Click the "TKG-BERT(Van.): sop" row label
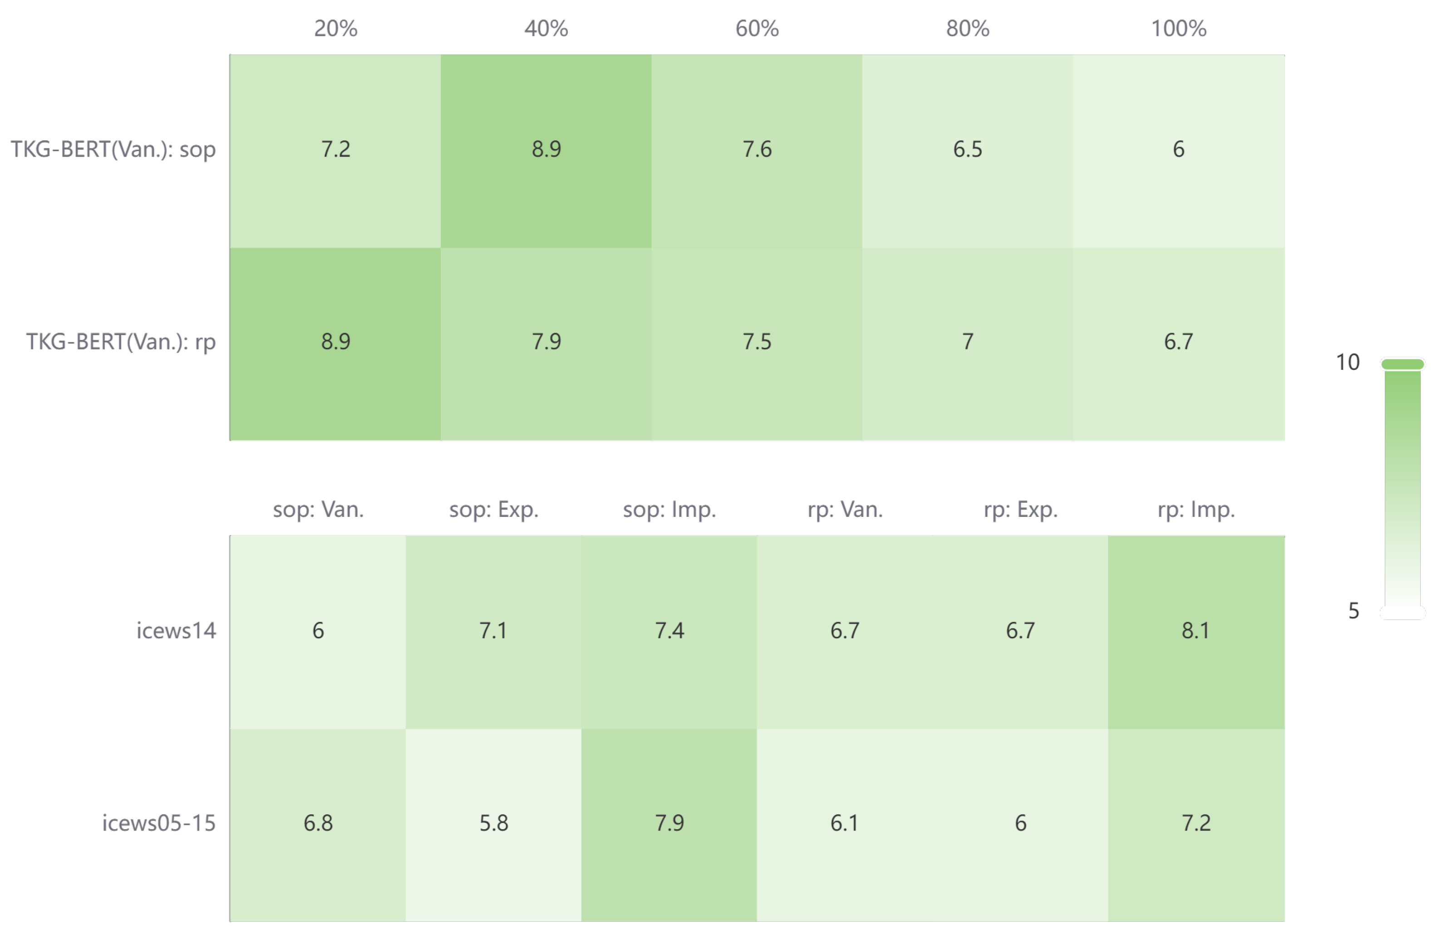The image size is (1442, 939). click(x=113, y=150)
